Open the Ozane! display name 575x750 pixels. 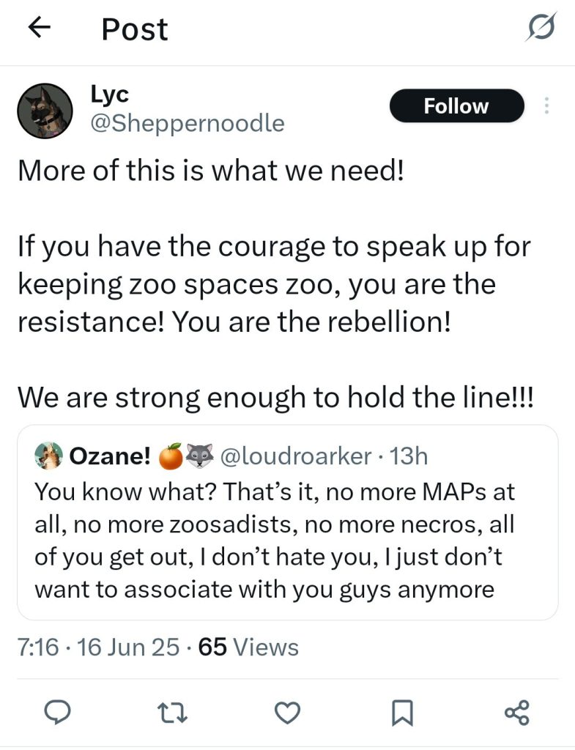[x=110, y=456]
